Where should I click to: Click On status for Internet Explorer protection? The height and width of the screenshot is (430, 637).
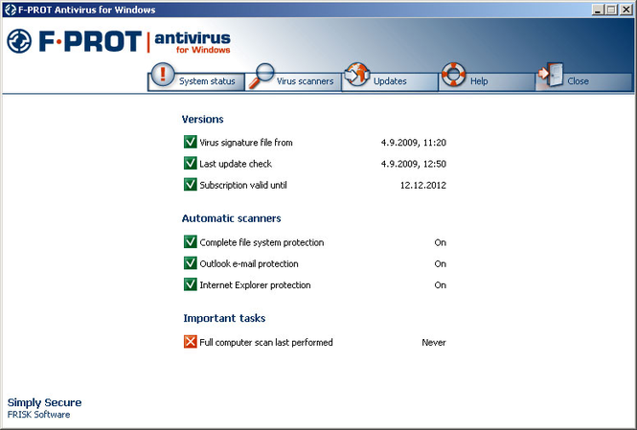(441, 285)
